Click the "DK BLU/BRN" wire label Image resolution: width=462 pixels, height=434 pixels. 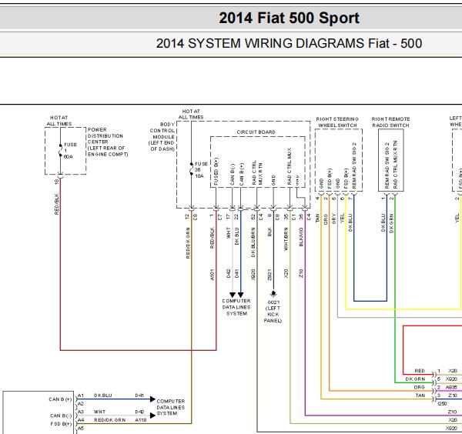[x=253, y=242]
